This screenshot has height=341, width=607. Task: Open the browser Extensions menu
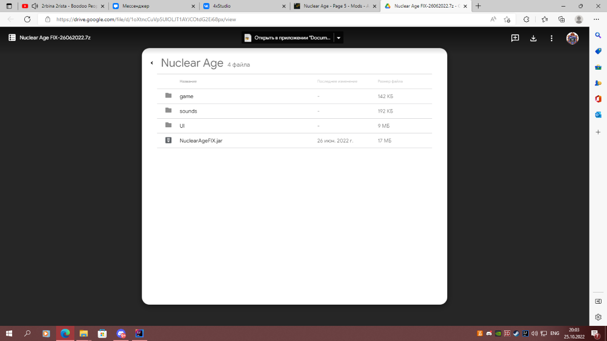[x=526, y=19]
